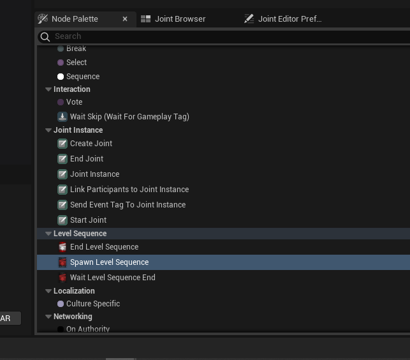410x360 pixels.
Task: Collapse the Level Sequence category
Action: coord(48,234)
